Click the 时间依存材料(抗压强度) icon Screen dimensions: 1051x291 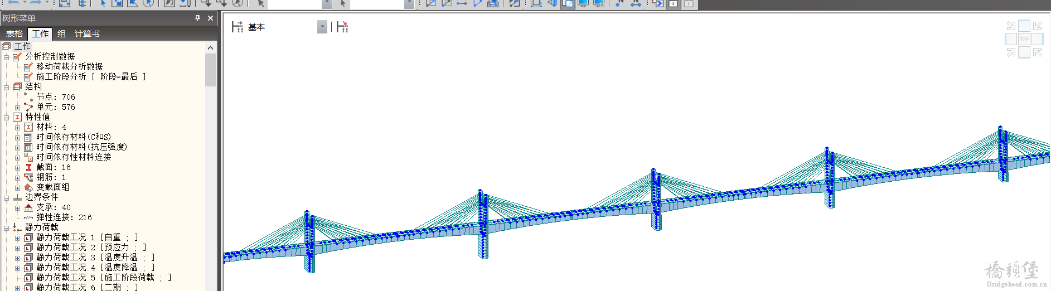[x=28, y=147]
